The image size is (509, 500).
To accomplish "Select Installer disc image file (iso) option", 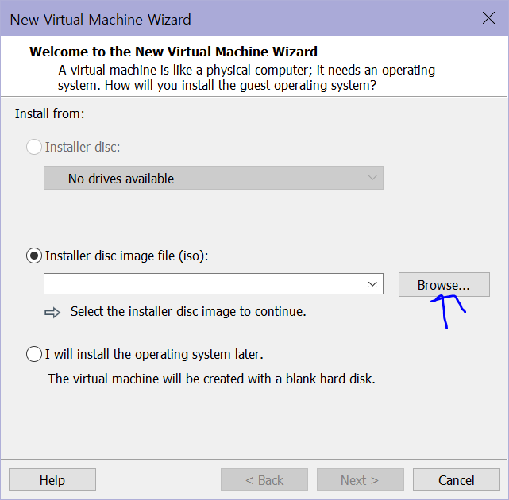I will (34, 256).
